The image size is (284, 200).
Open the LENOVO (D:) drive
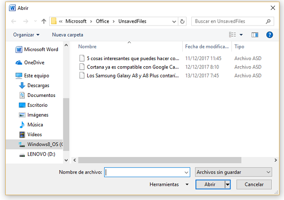tap(41, 155)
